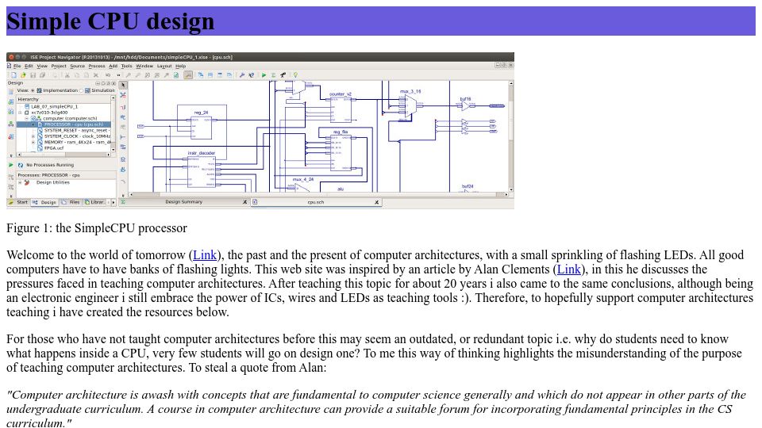Select FPGA.ucf in Hierarchy tree
Screen dimensions: 762x428
pos(53,148)
